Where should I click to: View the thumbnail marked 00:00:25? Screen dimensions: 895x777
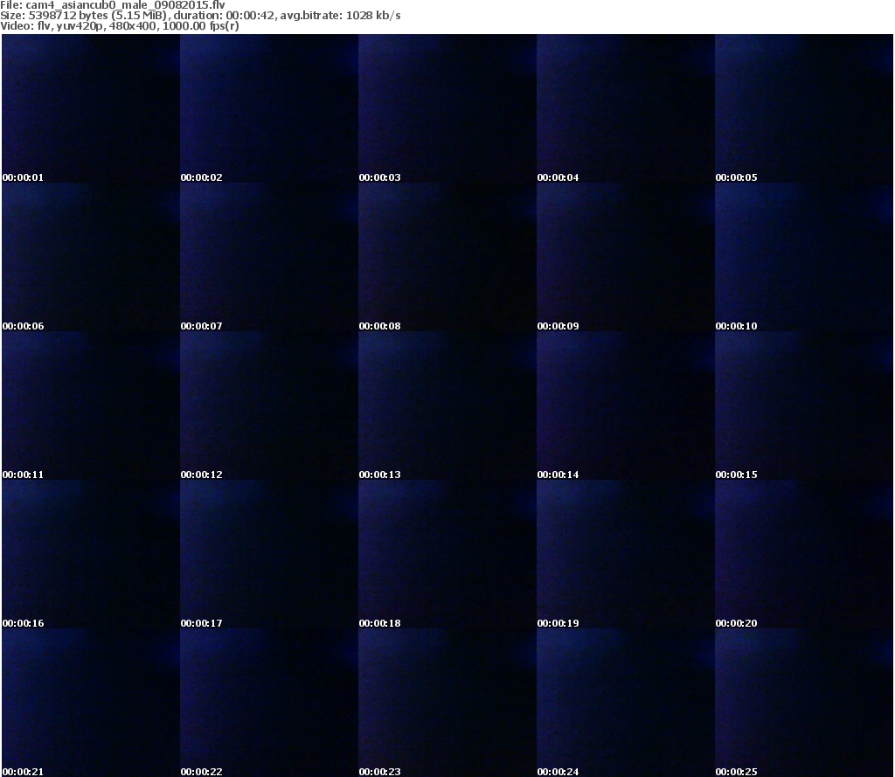click(x=804, y=702)
